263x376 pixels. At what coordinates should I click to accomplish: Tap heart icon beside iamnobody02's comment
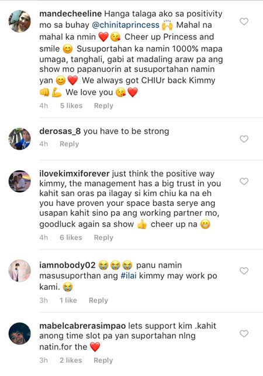(244, 271)
